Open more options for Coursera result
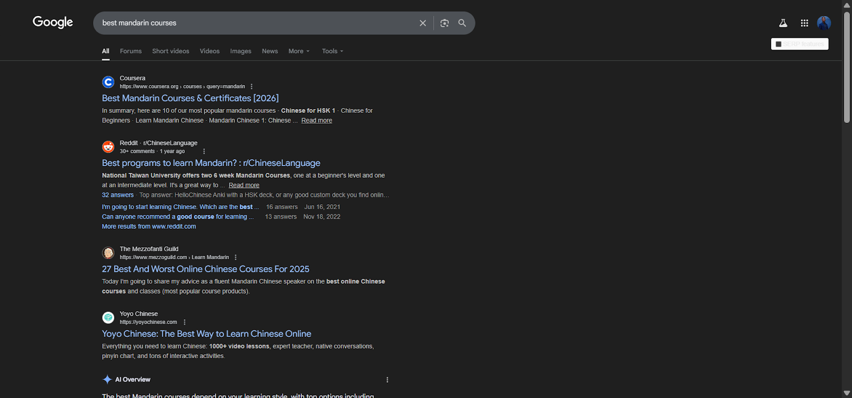Viewport: 852px width, 398px height. point(252,87)
